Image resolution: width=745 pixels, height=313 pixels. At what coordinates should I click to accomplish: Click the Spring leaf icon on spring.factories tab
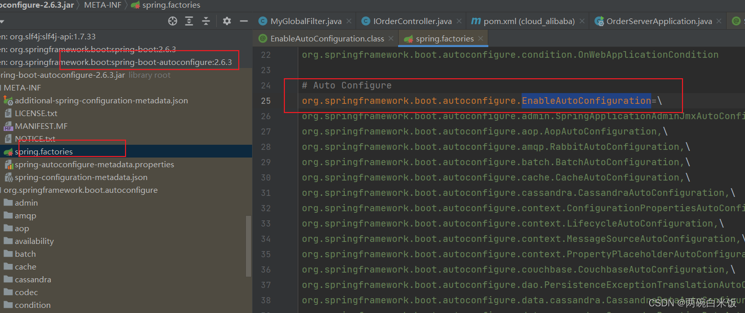408,38
